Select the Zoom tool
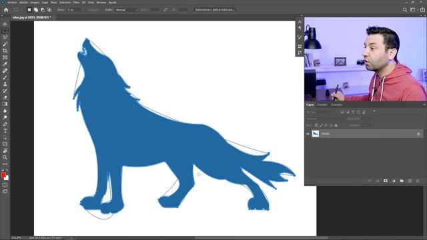Screen dimensions: 427x240 5,157
